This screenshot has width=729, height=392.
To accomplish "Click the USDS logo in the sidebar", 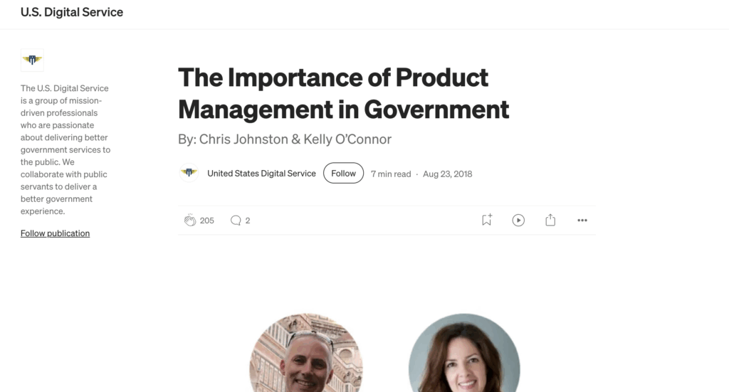I will tap(32, 60).
